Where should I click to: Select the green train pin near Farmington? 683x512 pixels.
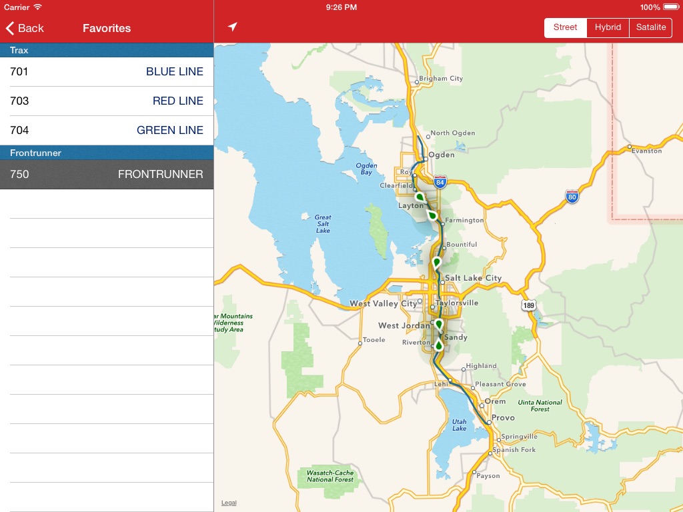(432, 215)
